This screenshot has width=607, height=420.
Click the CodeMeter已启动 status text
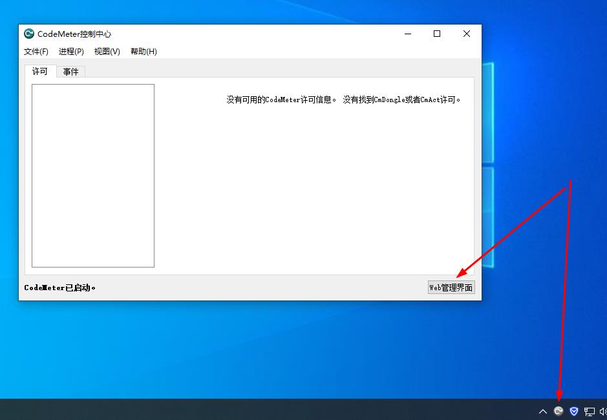(59, 288)
